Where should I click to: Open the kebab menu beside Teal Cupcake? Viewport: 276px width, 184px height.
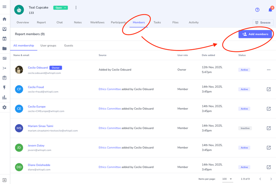point(76,7)
